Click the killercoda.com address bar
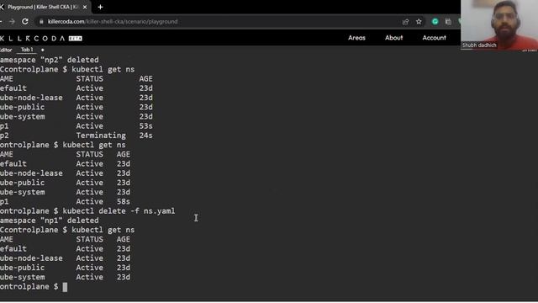Viewport: 538px width, 303px height. 219,21
